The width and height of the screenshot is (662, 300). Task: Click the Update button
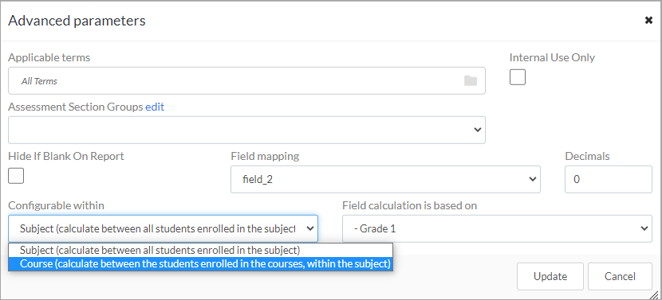point(550,276)
